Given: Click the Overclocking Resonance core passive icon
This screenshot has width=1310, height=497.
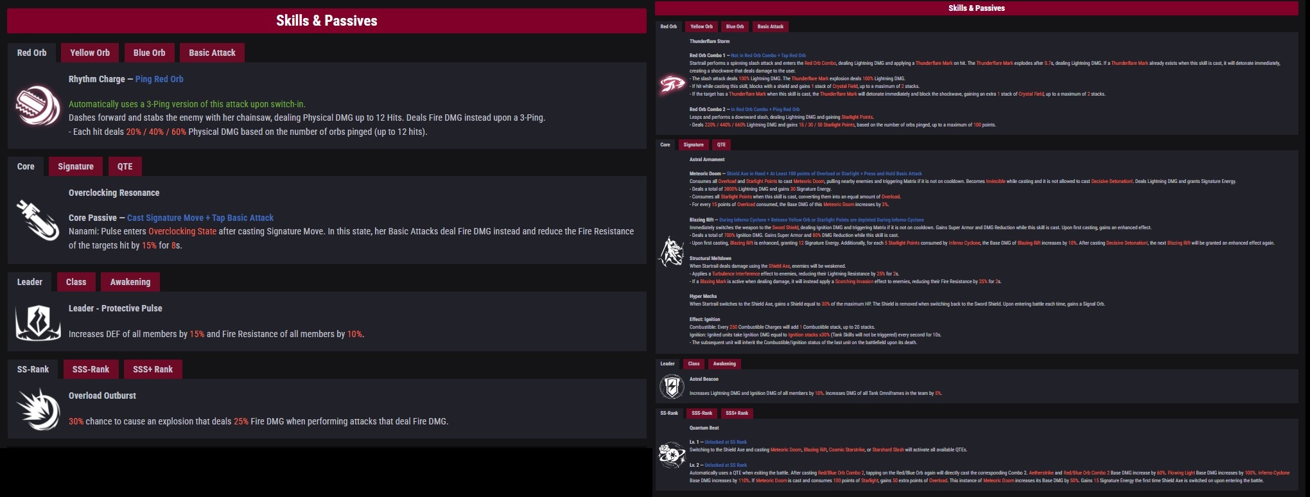Looking at the screenshot, I should click(38, 220).
